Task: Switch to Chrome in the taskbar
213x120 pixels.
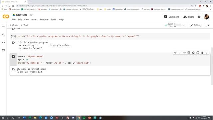Action: pyautogui.click(x=79, y=118)
